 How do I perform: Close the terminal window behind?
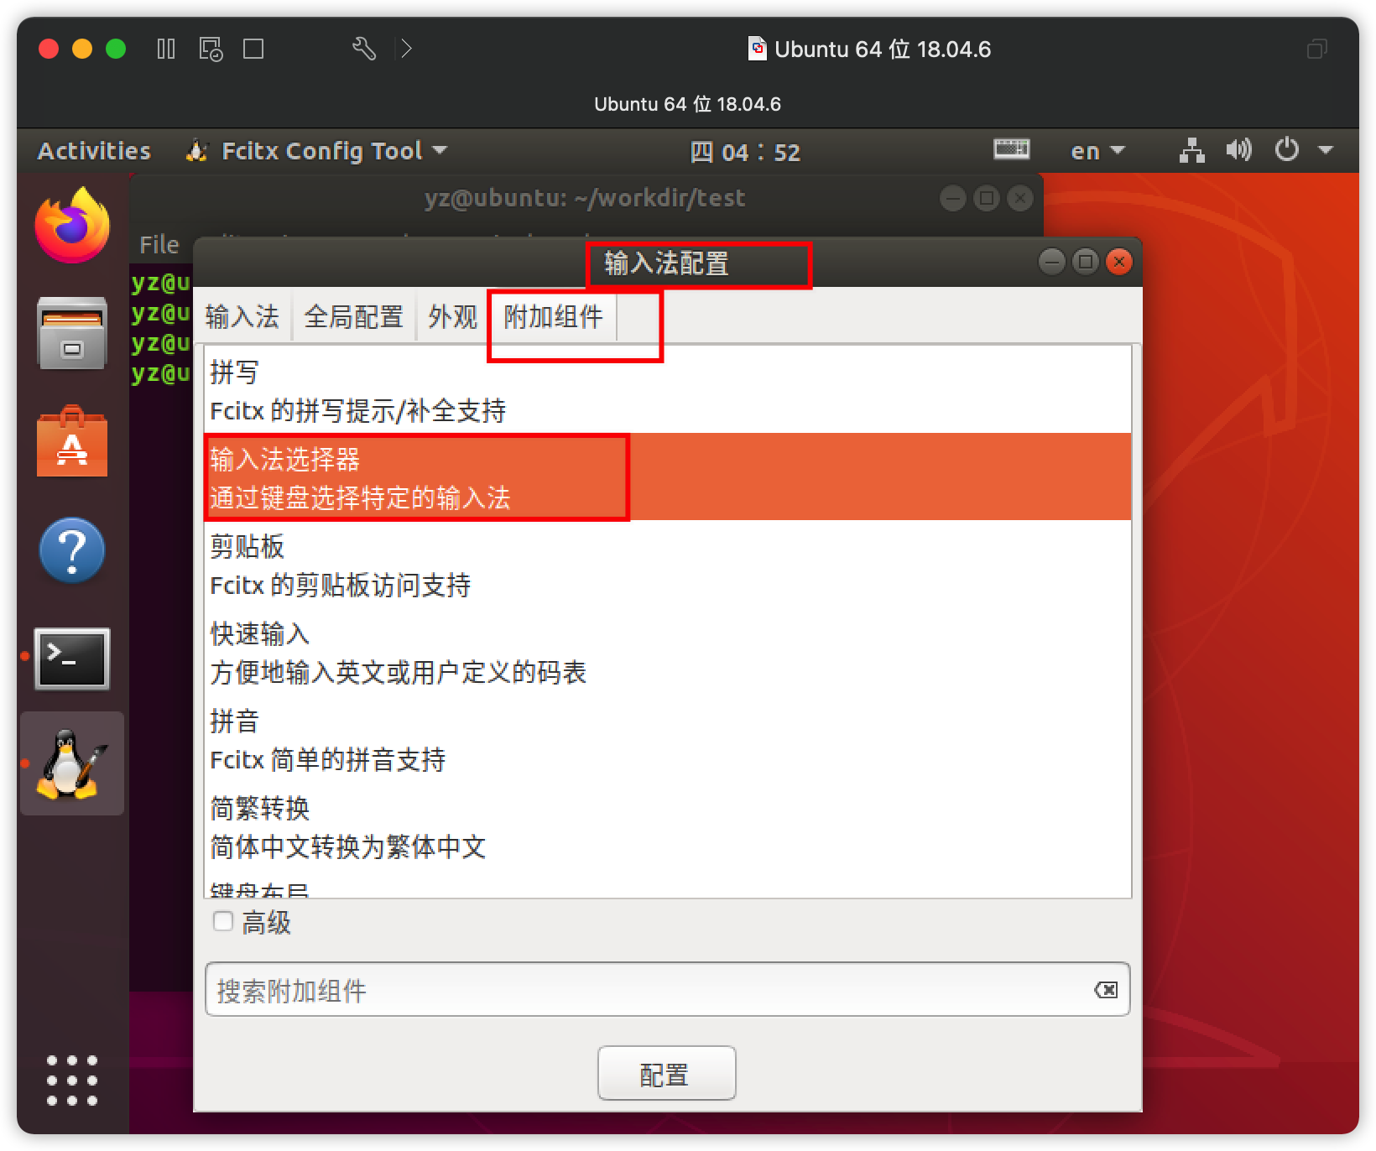click(1019, 198)
